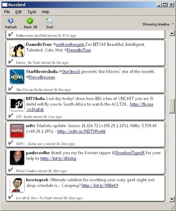Viewport: 176px width, 211px height.
Task: Click the MTVIndia avatar image
Action: 17,104
